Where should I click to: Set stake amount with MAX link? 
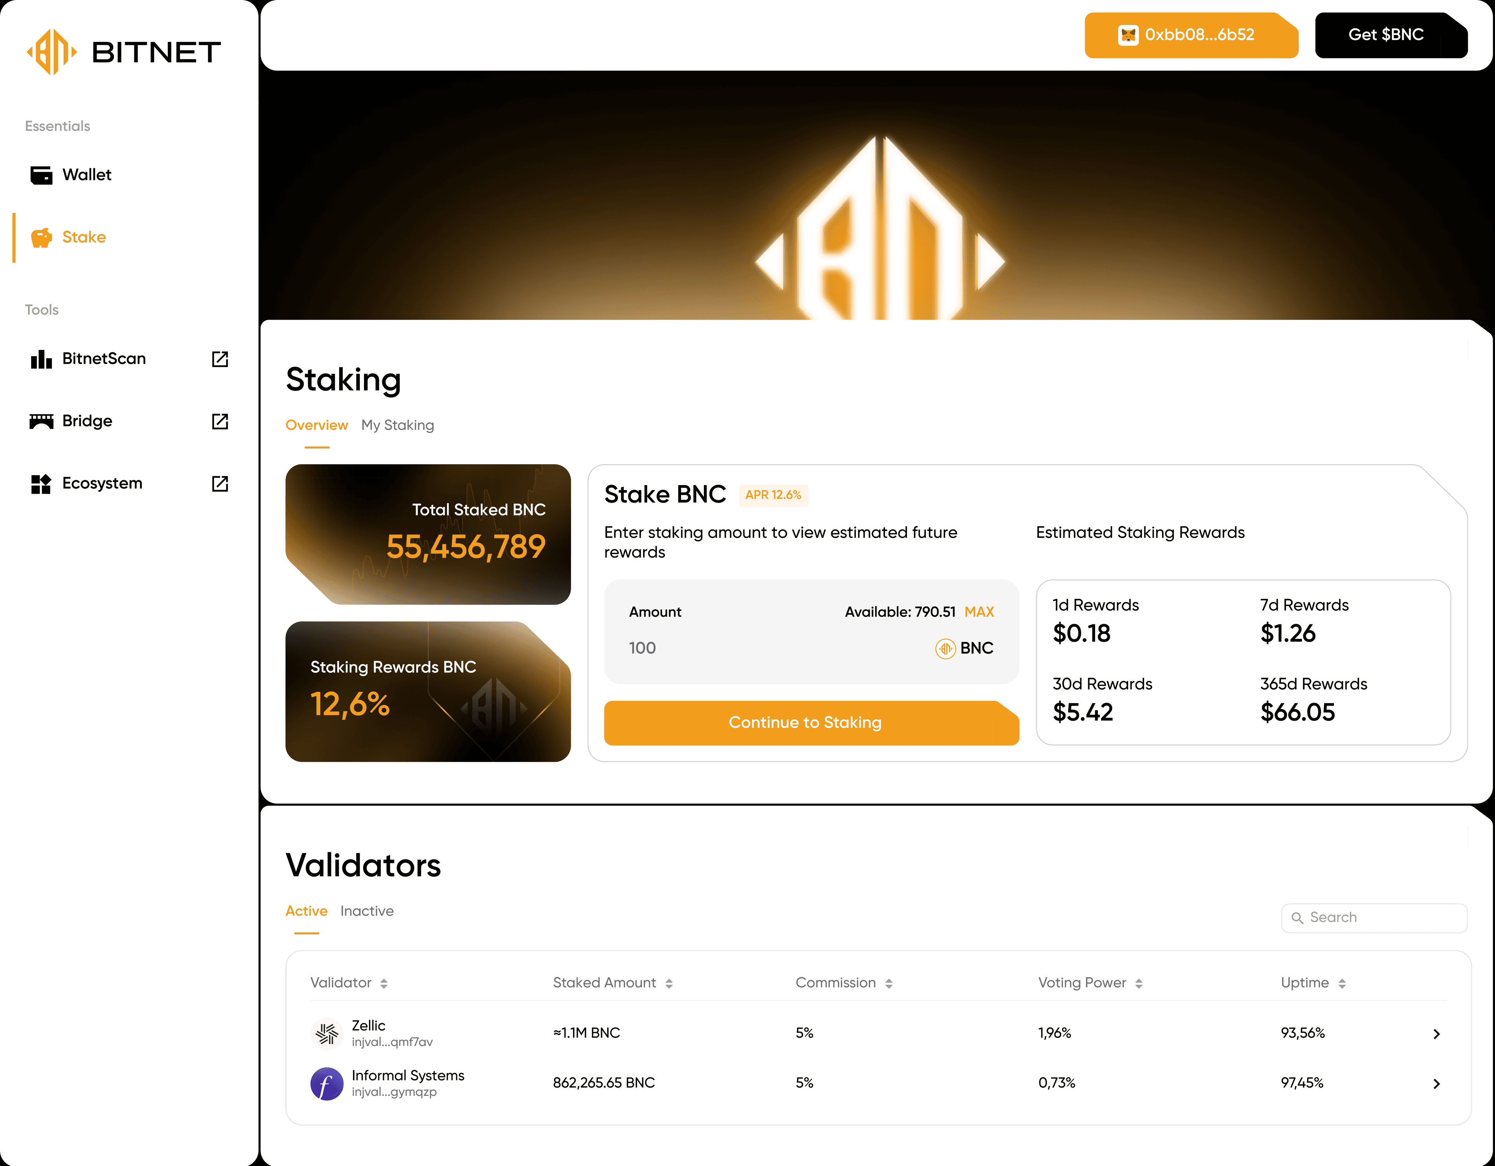979,612
